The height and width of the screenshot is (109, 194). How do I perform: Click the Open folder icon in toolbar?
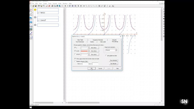[33, 6]
